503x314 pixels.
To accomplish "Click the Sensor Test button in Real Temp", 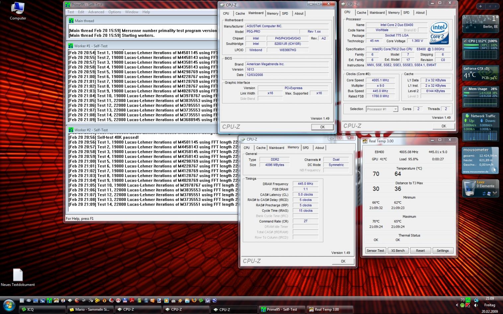I will pyautogui.click(x=375, y=251).
